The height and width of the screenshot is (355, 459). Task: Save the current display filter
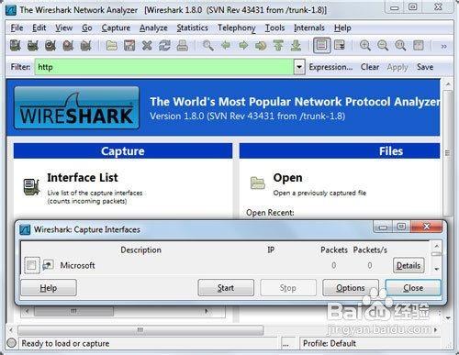point(425,67)
